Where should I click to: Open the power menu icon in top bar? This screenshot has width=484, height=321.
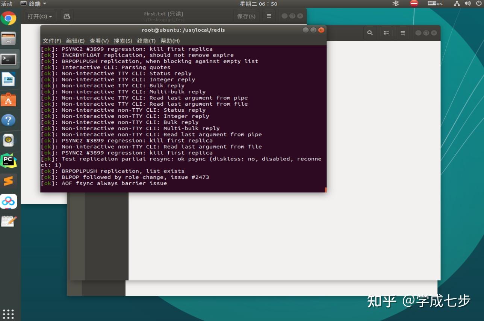(479, 3)
